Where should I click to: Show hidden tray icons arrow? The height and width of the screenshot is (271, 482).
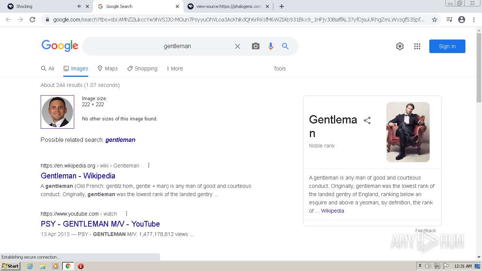tap(420, 266)
